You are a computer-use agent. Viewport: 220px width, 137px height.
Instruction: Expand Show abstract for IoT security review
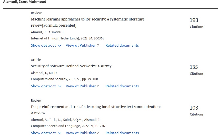tap(43, 45)
